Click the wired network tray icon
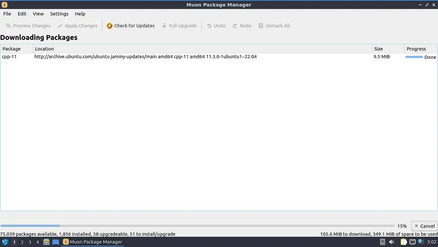The height and width of the screenshot is (247, 438). 412,242
